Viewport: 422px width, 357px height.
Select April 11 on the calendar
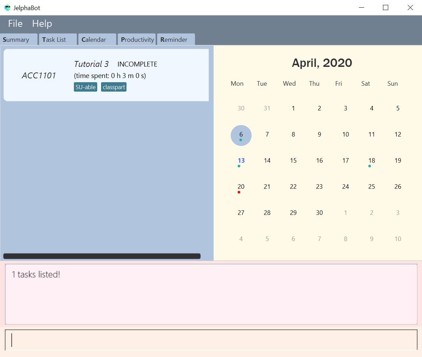pos(371,134)
